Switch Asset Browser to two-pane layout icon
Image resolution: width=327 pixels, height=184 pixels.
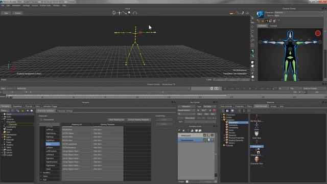pyautogui.click(x=227, y=111)
